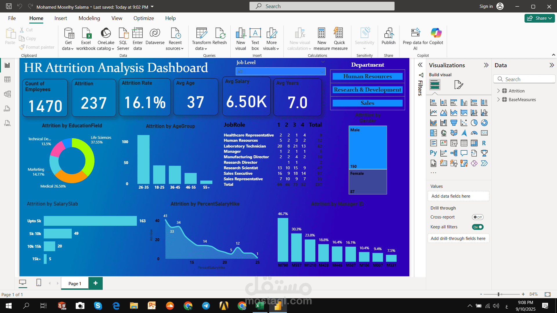Enable Cross-report drill through
Screen dimensions: 557x313
[x=478, y=217]
